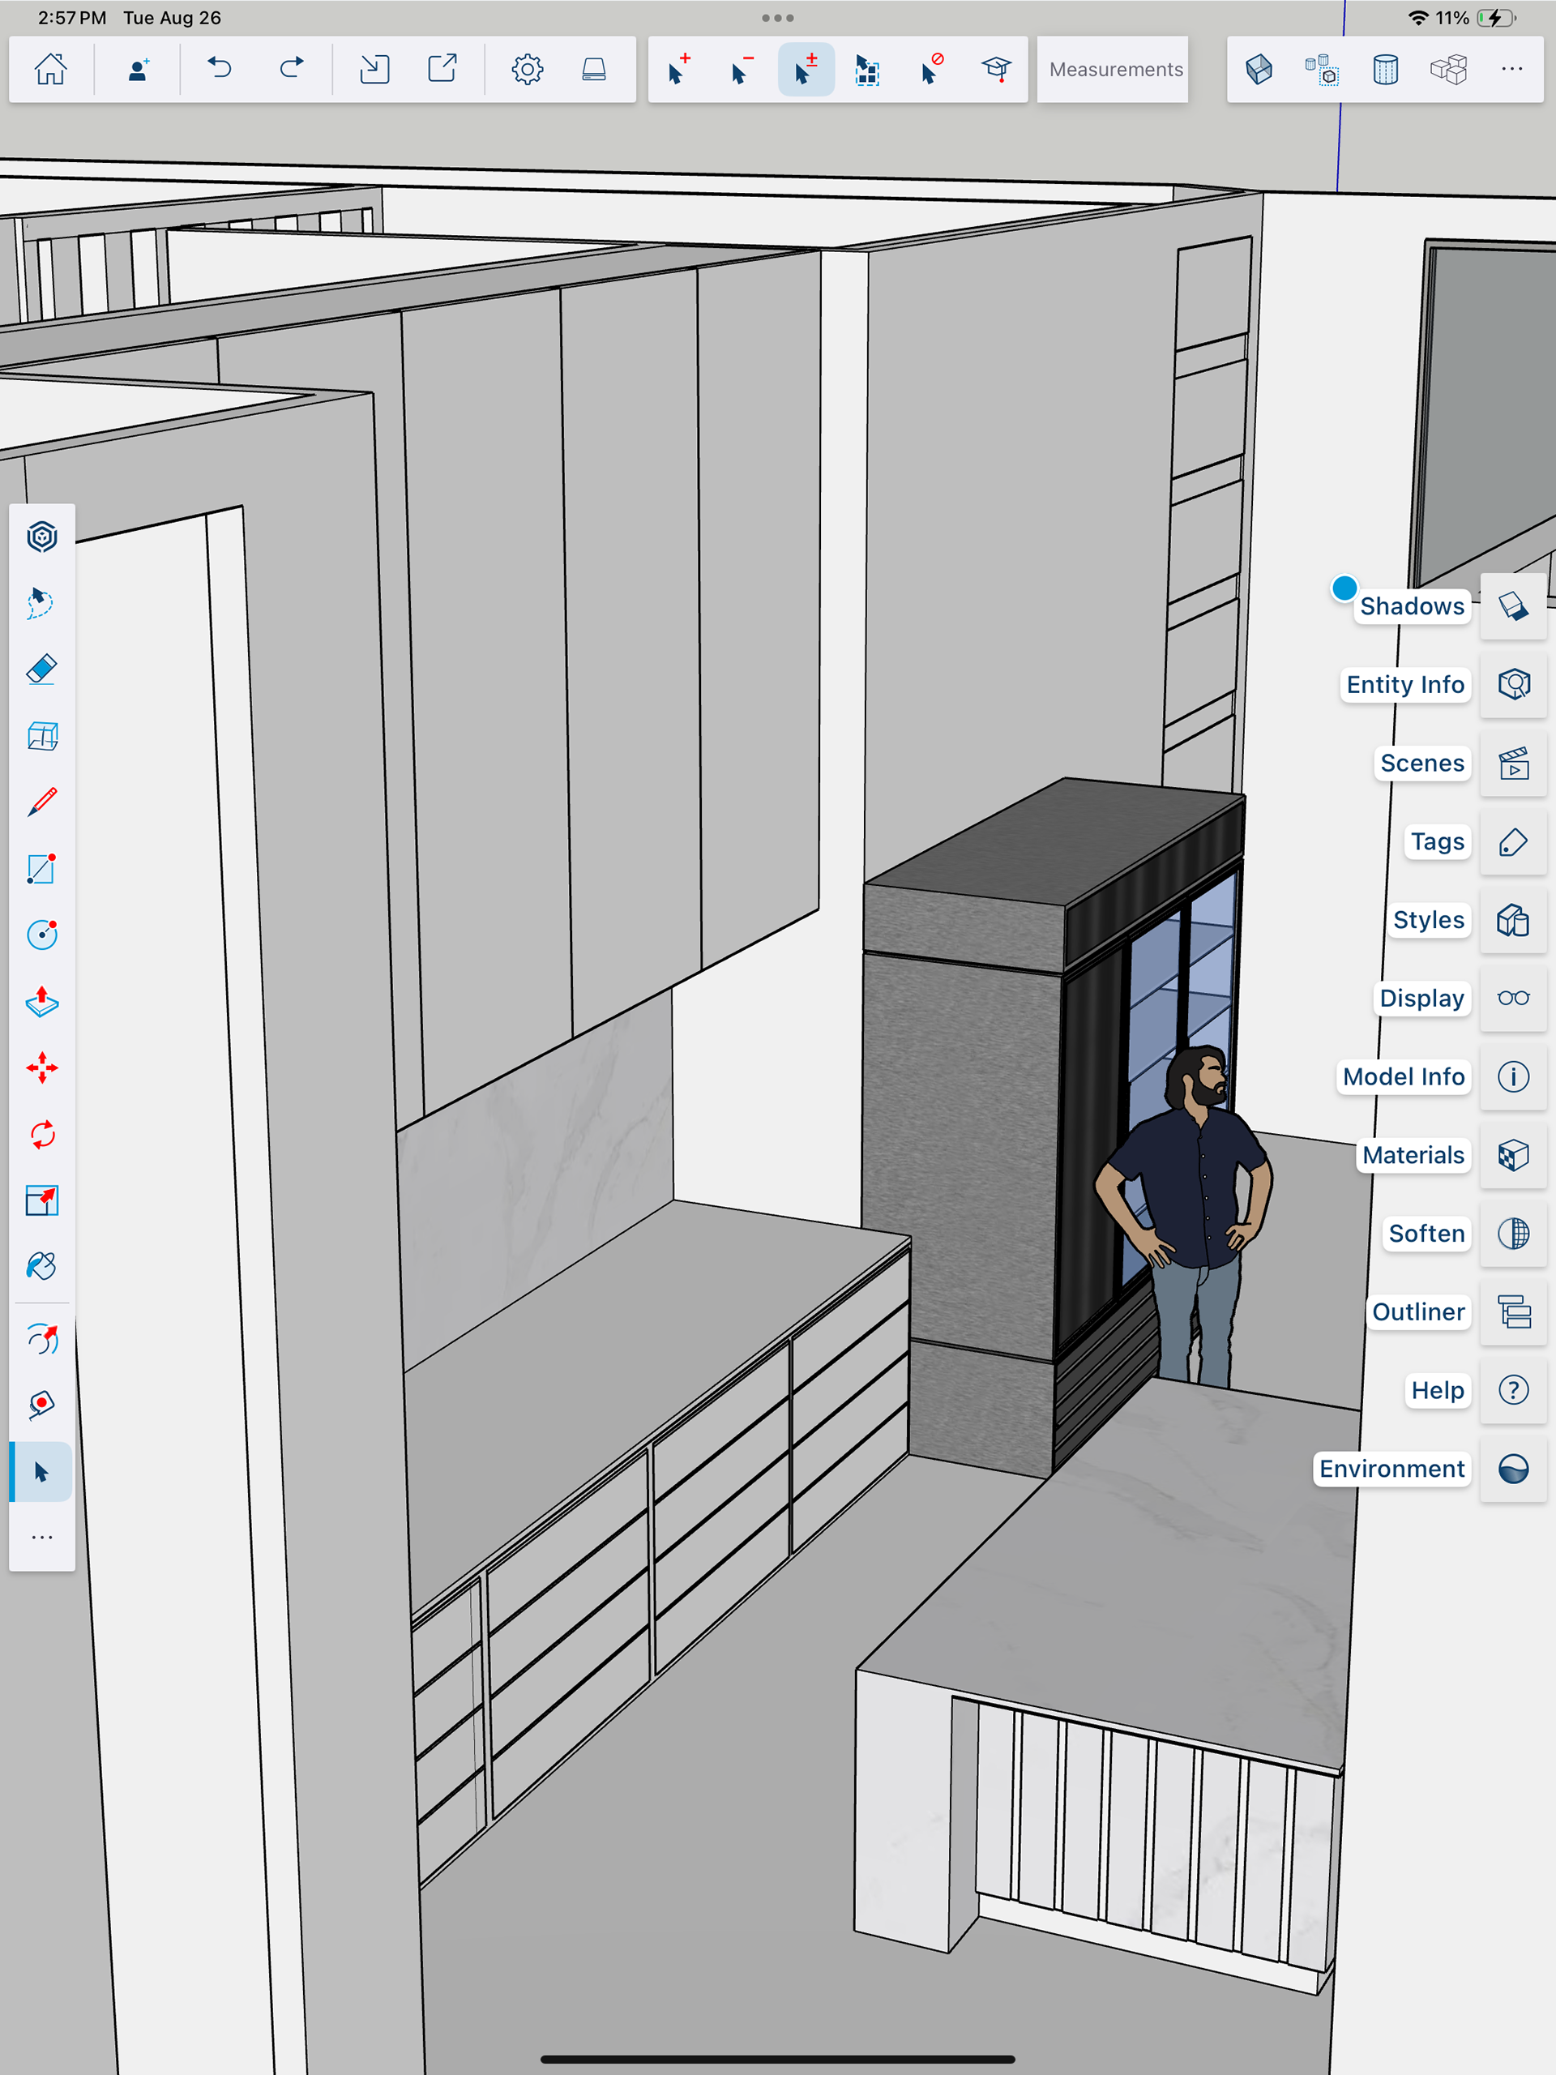Viewport: 1556px width, 2075px height.
Task: Select the Eraser tool
Action: tap(41, 669)
